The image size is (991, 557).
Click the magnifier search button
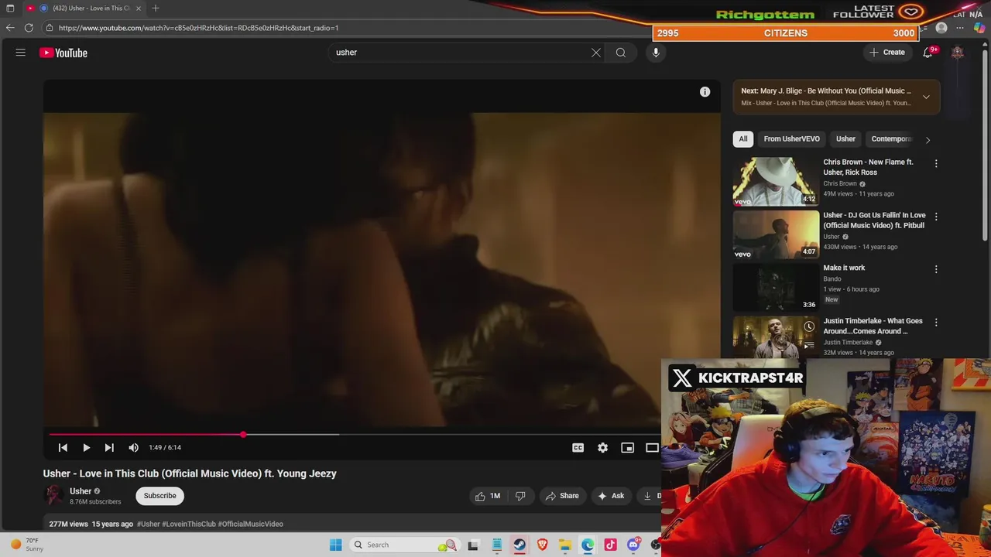point(621,53)
